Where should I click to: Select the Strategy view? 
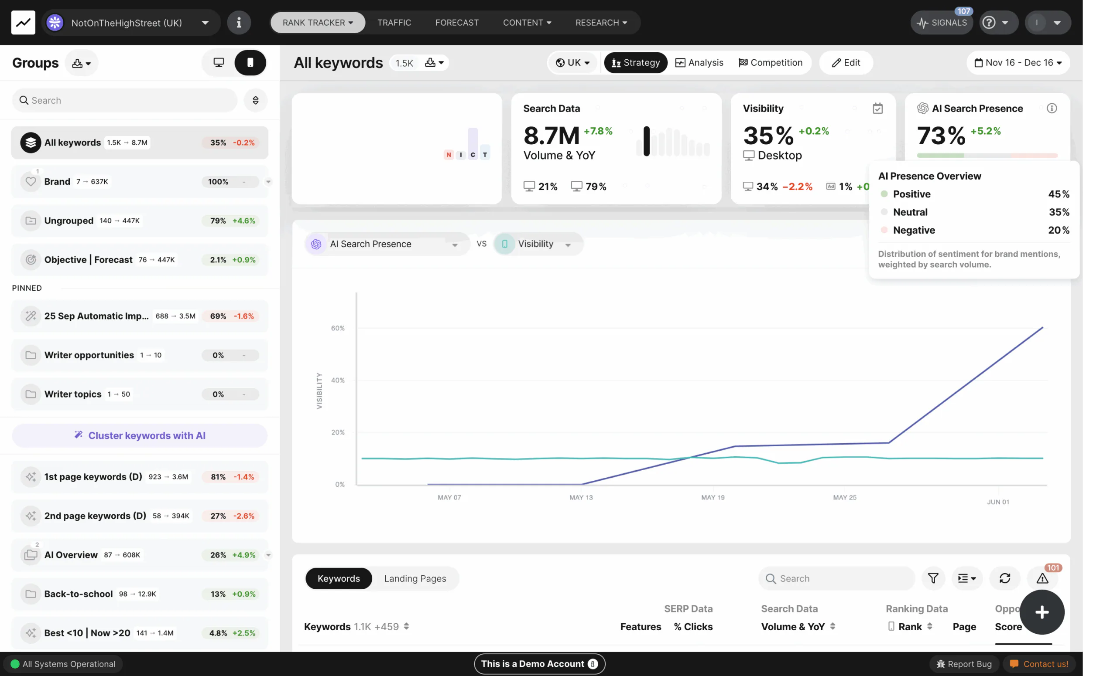point(636,62)
